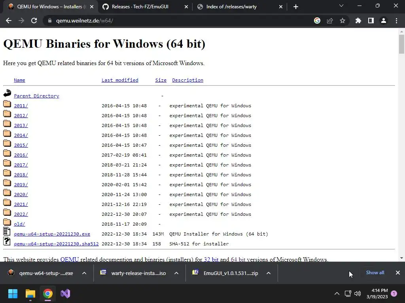Viewport: 405px width, 303px height.
Task: Open the volume control in system tray
Action: point(358,294)
